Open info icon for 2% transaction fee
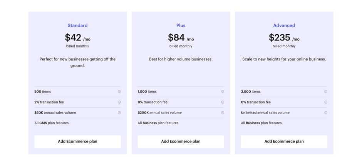 (119, 102)
